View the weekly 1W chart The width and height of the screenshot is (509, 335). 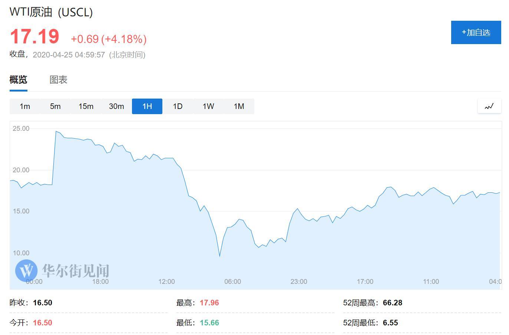click(208, 106)
